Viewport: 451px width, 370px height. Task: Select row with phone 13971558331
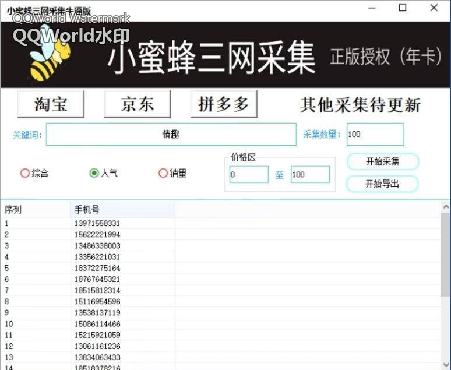pos(220,223)
